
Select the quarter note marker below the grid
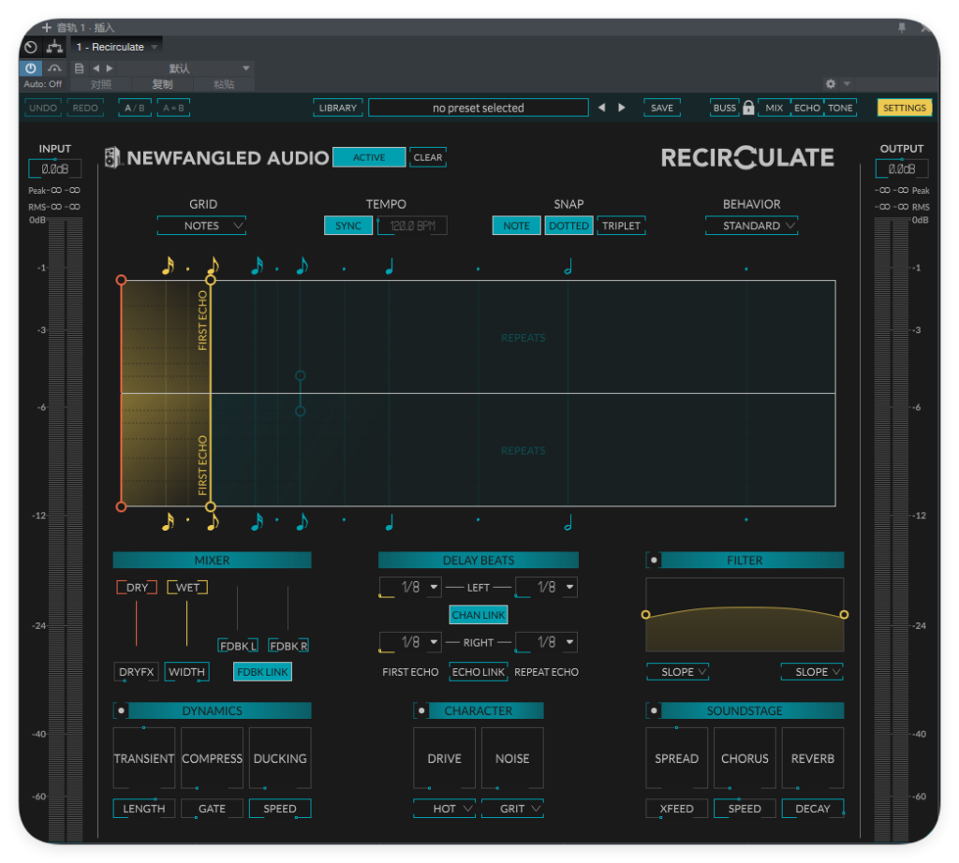390,522
